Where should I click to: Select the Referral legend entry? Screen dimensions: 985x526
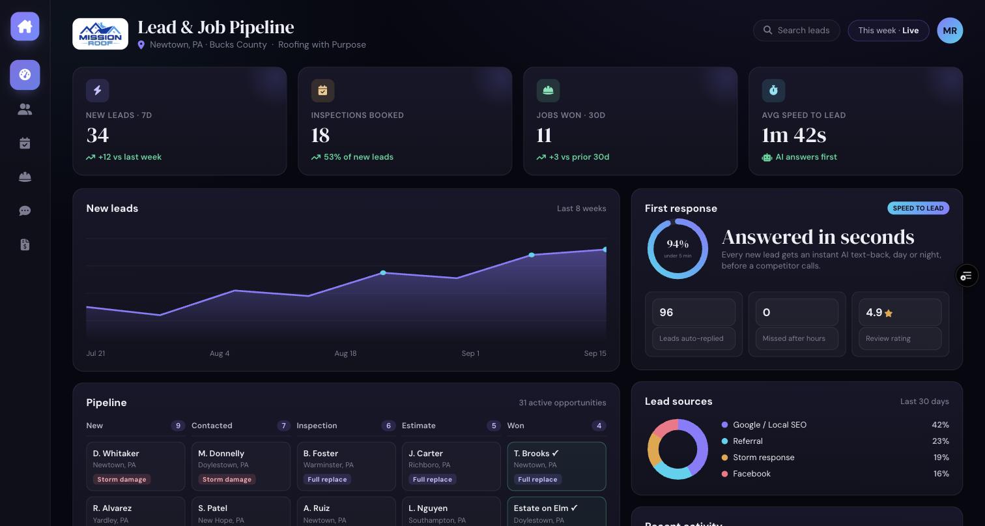(835, 441)
